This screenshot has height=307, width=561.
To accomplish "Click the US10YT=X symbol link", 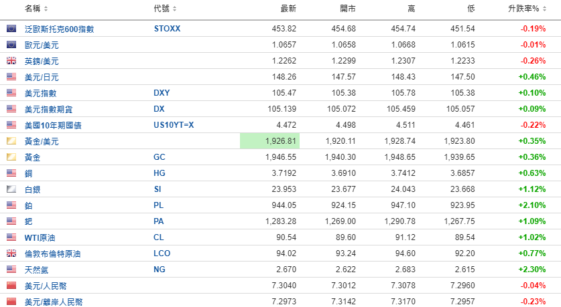I will tap(174, 125).
